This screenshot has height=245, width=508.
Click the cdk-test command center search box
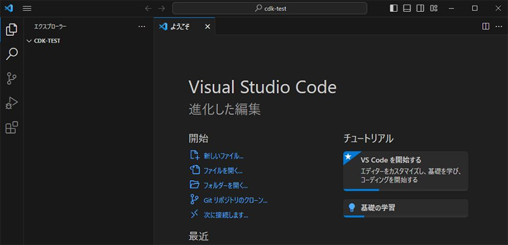[x=270, y=8]
